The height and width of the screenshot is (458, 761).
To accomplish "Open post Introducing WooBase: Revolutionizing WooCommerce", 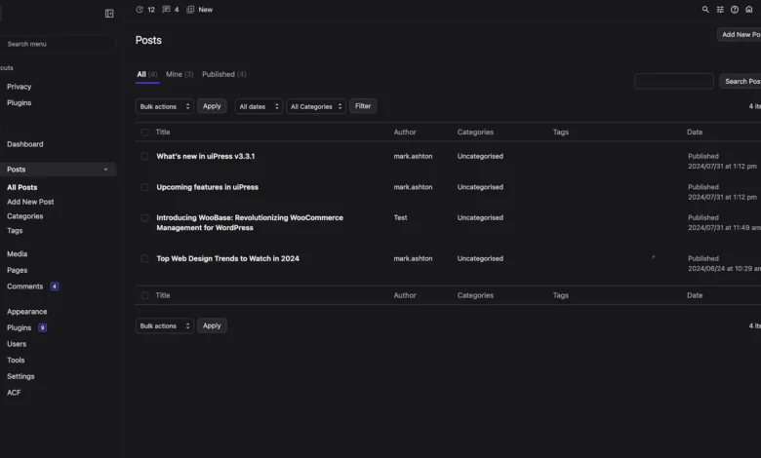I will [x=250, y=222].
